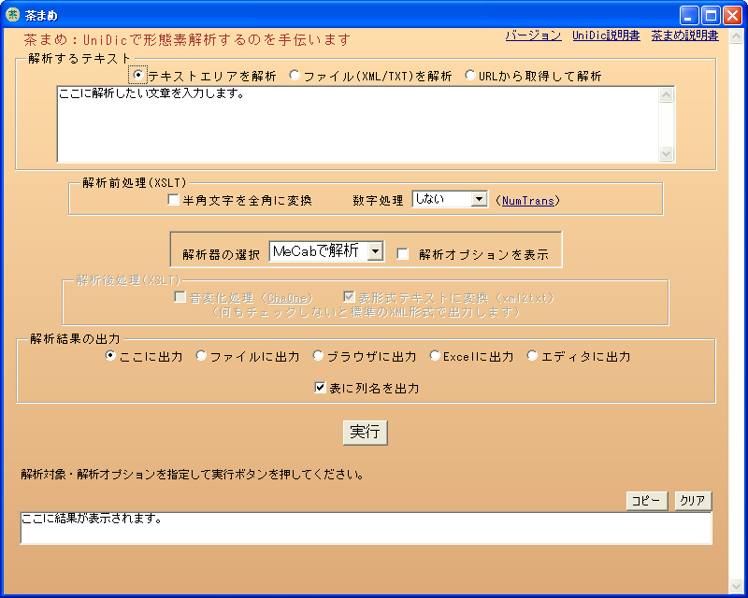The width and height of the screenshot is (748, 598).
Task: Select テキストエリアを解析 radio button
Action: 140,76
